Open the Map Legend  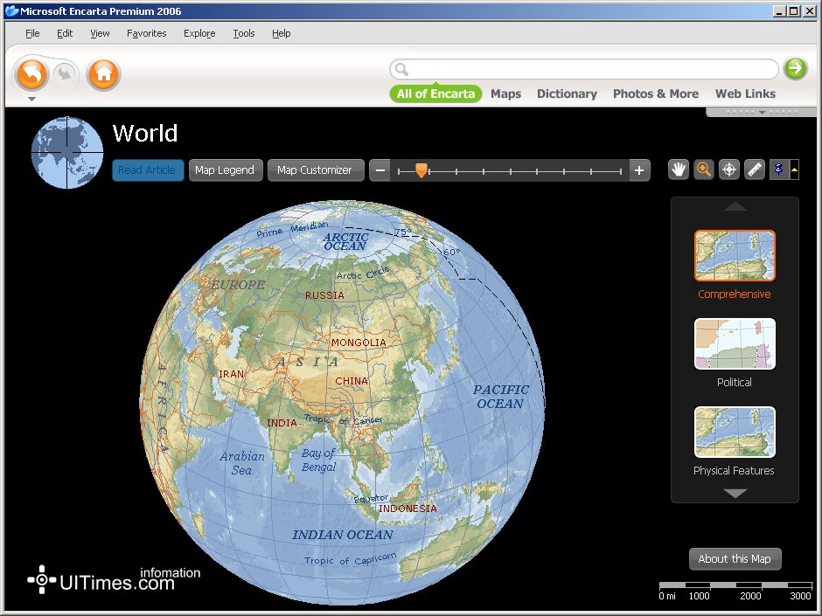[x=225, y=170]
